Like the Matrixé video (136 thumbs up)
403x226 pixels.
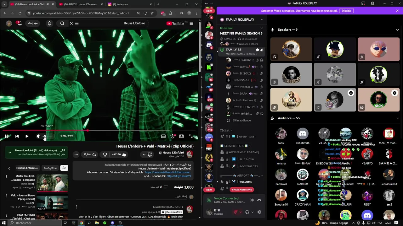119,154
